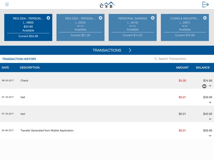This screenshot has width=214, height=160.
Task: Click the $5.00 amount
Action: pos(182,81)
